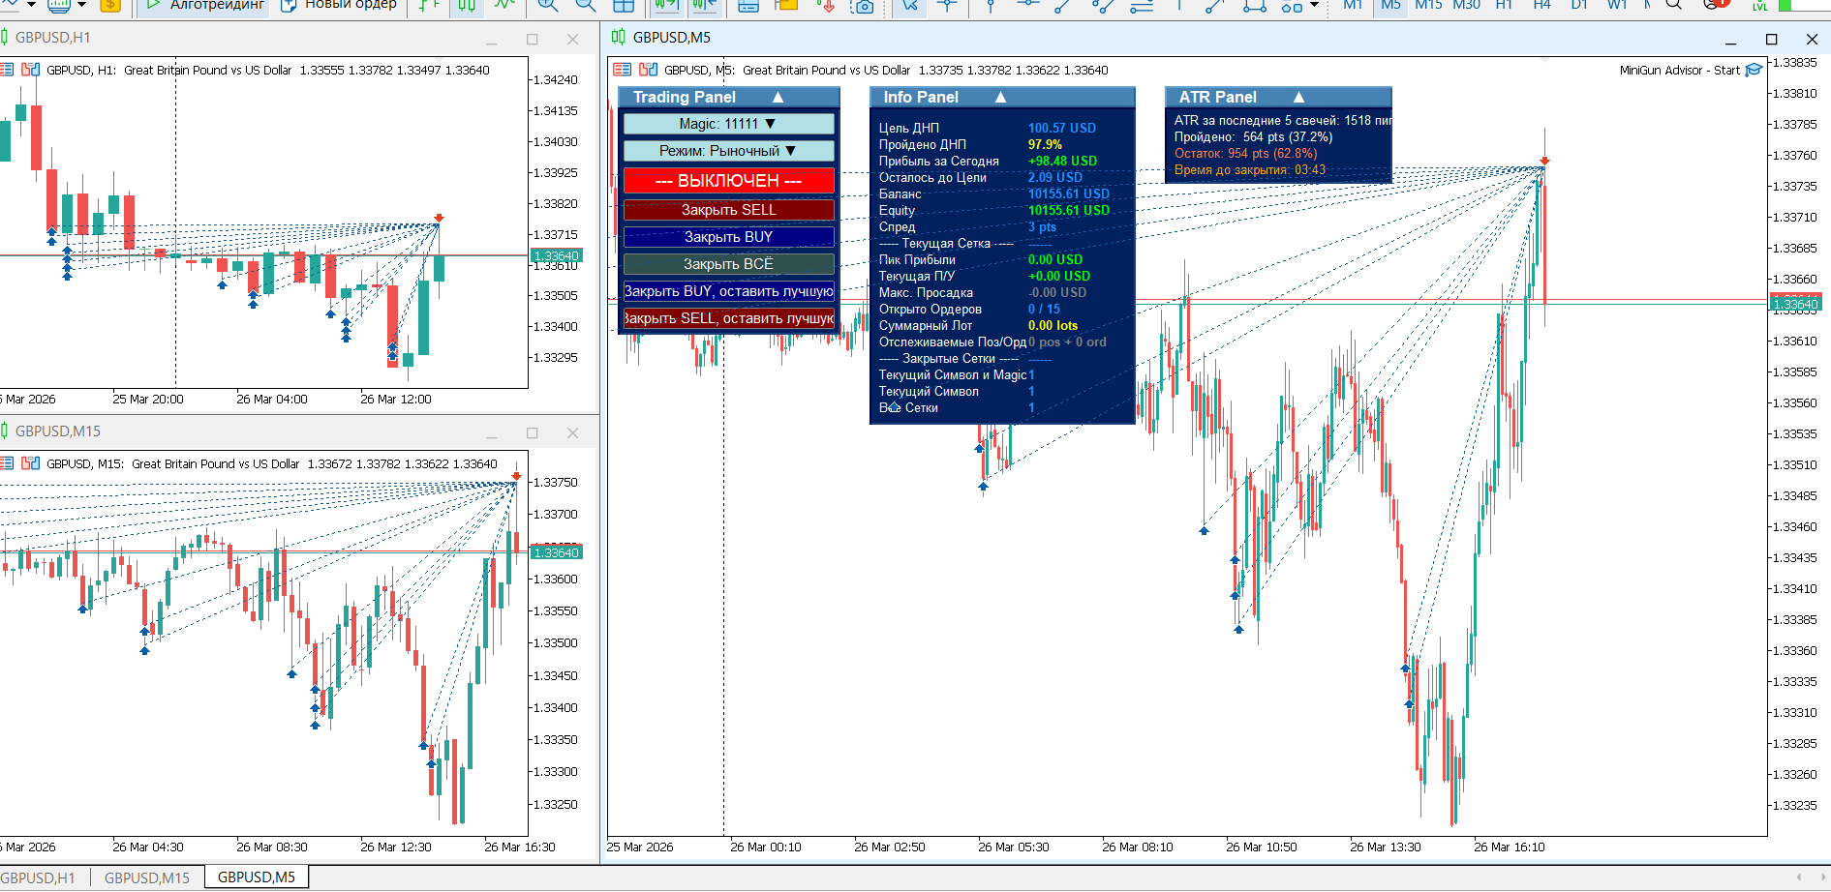1831x892 pixels.
Task: Open Новый ордер dialog
Action: tap(339, 5)
